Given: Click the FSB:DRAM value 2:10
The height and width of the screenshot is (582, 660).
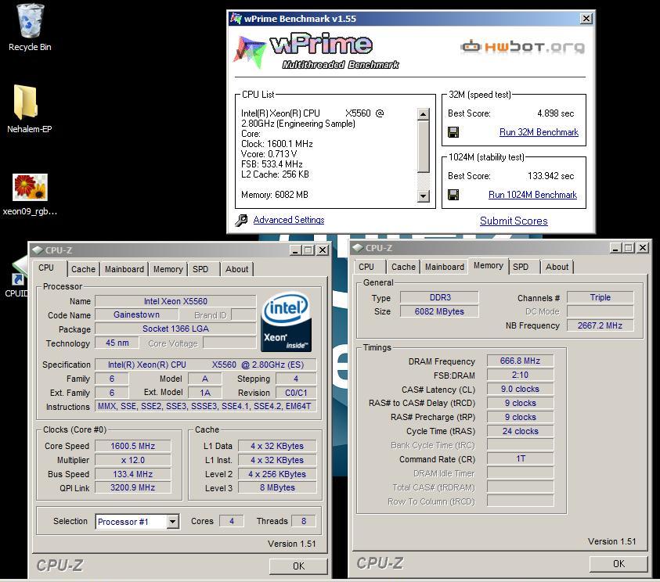Looking at the screenshot, I should [x=520, y=375].
